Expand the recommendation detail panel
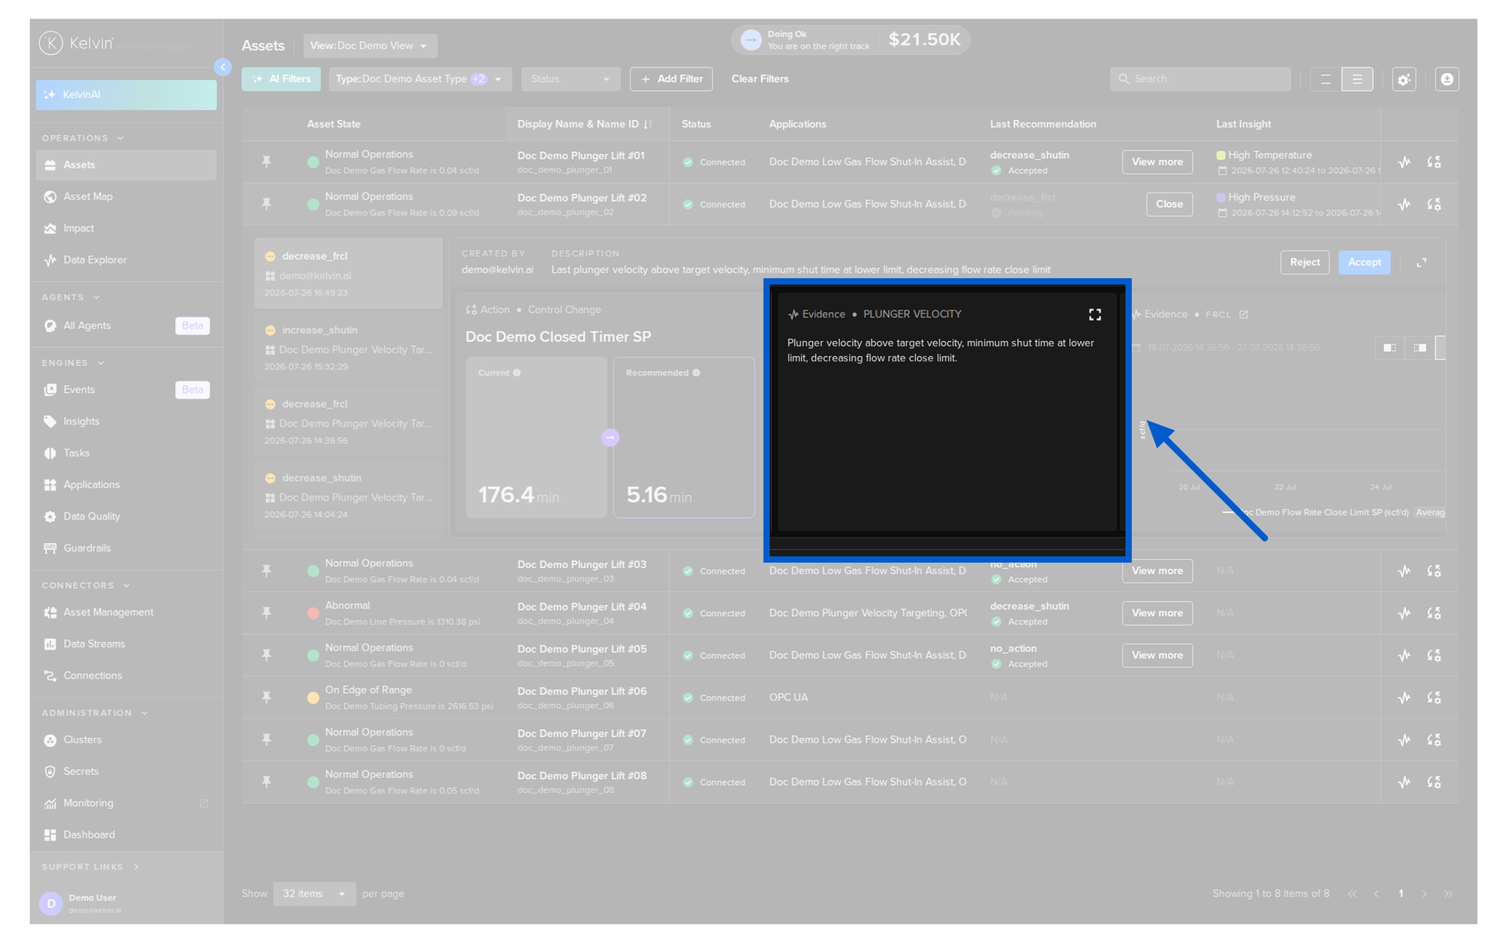The height and width of the screenshot is (943, 1508). click(x=1422, y=262)
